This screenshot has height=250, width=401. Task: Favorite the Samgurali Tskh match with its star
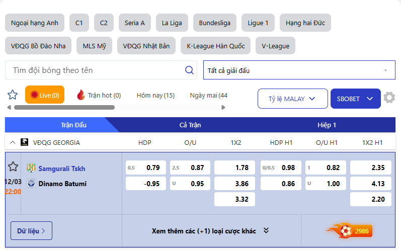(13, 166)
